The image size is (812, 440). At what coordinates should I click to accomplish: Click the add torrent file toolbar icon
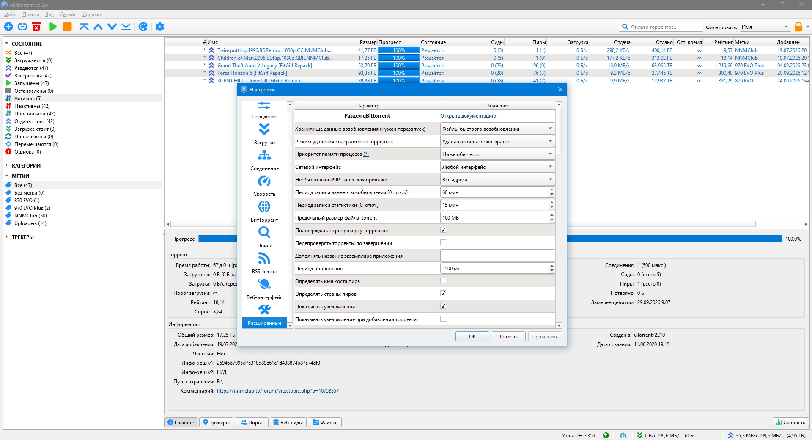pyautogui.click(x=8, y=27)
